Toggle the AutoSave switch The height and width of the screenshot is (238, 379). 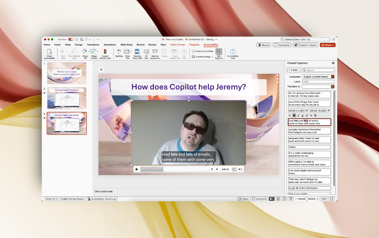click(x=71, y=39)
